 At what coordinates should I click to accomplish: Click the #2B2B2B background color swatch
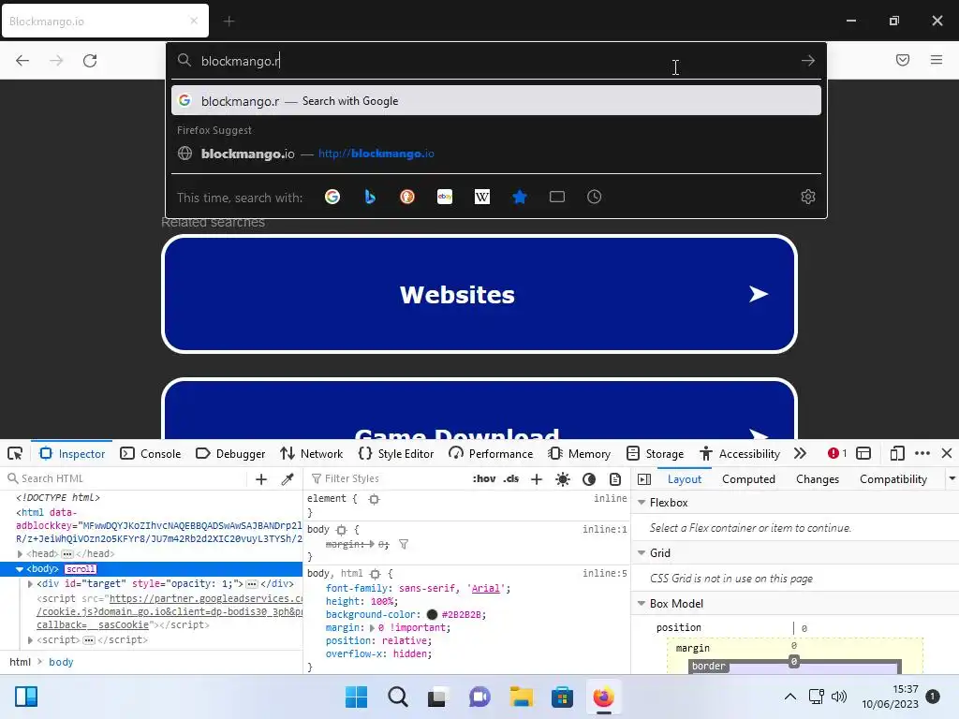click(x=432, y=614)
